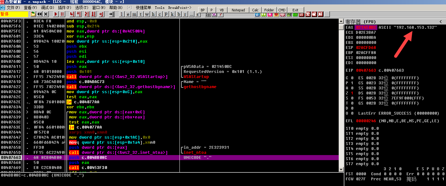
Task: Click the Trace Over toolbar icon
Action: point(93,14)
